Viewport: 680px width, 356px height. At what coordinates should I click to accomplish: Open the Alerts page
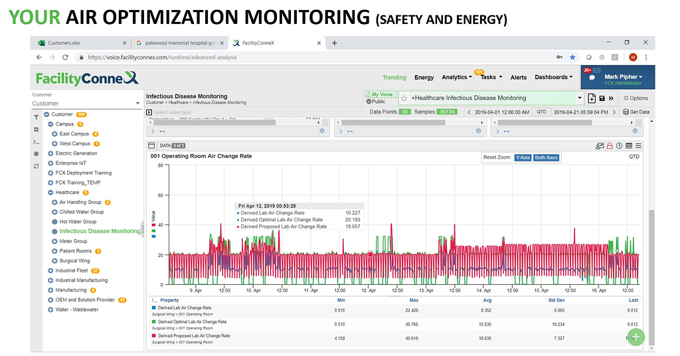pos(518,78)
